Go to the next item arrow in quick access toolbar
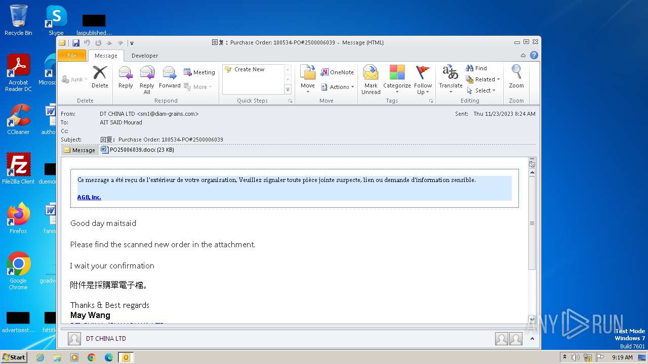The width and height of the screenshot is (648, 364). [120, 43]
